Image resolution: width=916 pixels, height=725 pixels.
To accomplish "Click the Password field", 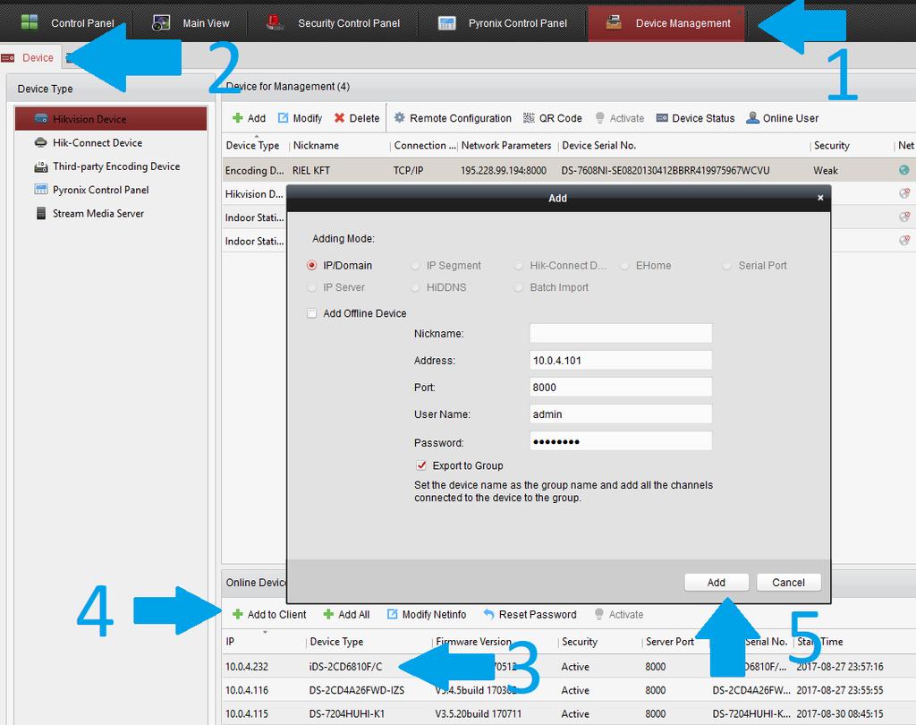I will [621, 441].
